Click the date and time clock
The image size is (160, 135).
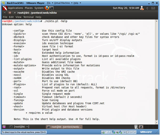126,8
